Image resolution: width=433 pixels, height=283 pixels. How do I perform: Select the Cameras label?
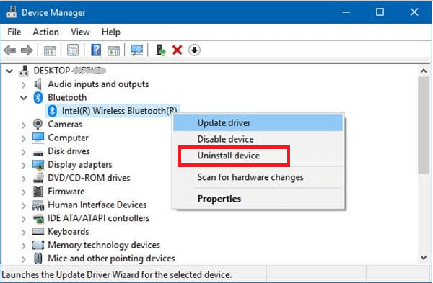(x=65, y=125)
